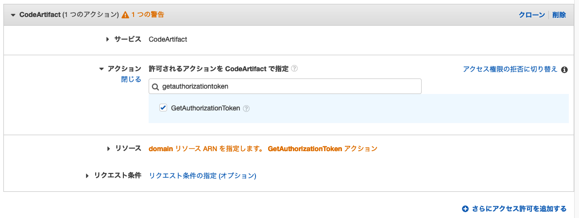
Task: Click the 閉じる link under アクション
Action: [x=131, y=79]
